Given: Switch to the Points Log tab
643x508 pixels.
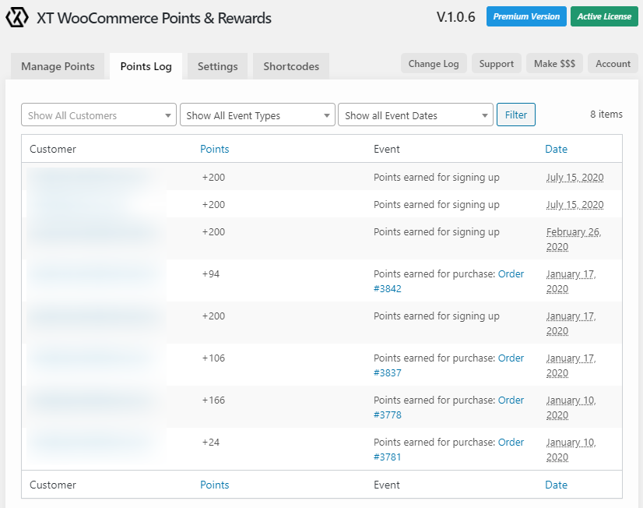Looking at the screenshot, I should (x=146, y=66).
